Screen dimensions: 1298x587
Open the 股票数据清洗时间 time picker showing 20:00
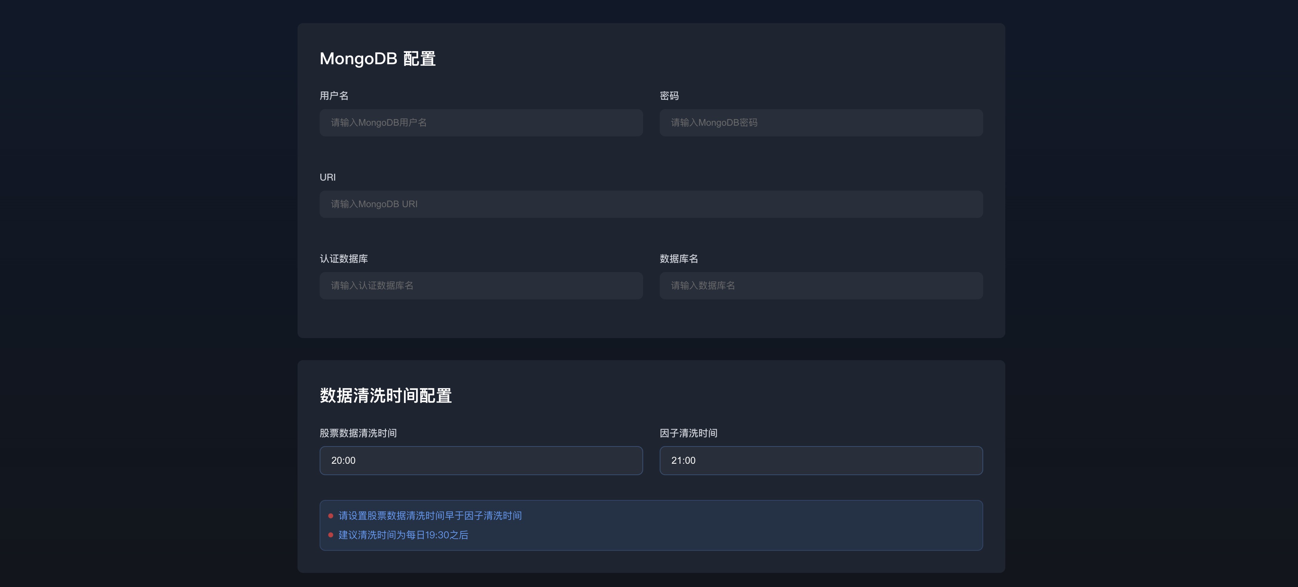[x=481, y=460]
